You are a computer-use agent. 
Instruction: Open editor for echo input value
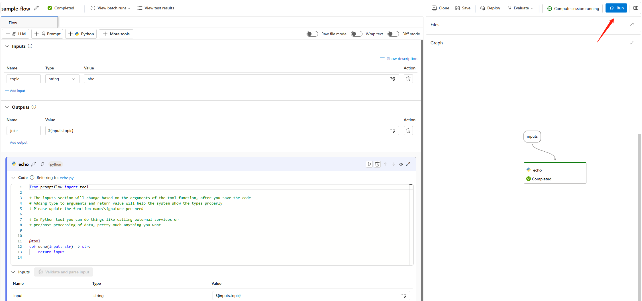pyautogui.click(x=404, y=296)
